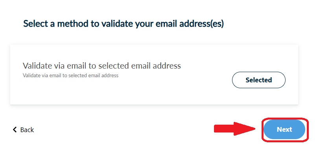Click the red outline around Next
This screenshot has width=319, height=147.
click(x=285, y=118)
